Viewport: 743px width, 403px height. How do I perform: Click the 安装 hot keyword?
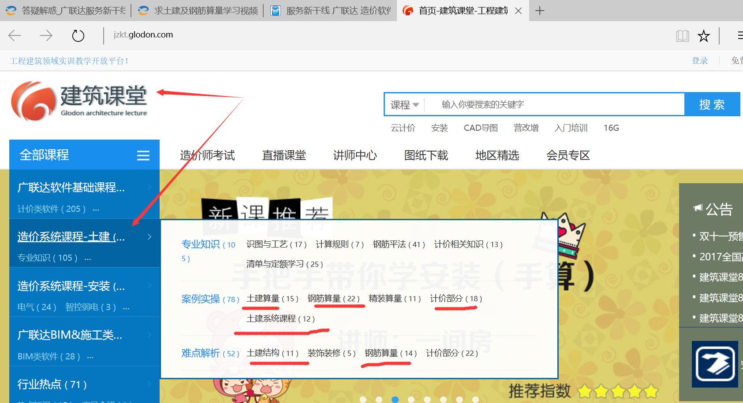click(440, 128)
